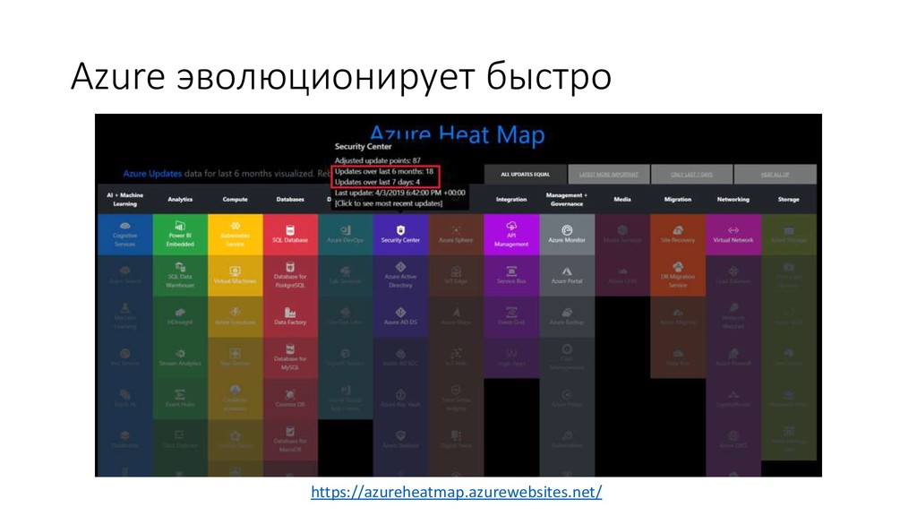Viewport: 917px width, 516px height.
Task: Click '[Click to see most recent updates]' tooltip text
Action: tap(389, 203)
